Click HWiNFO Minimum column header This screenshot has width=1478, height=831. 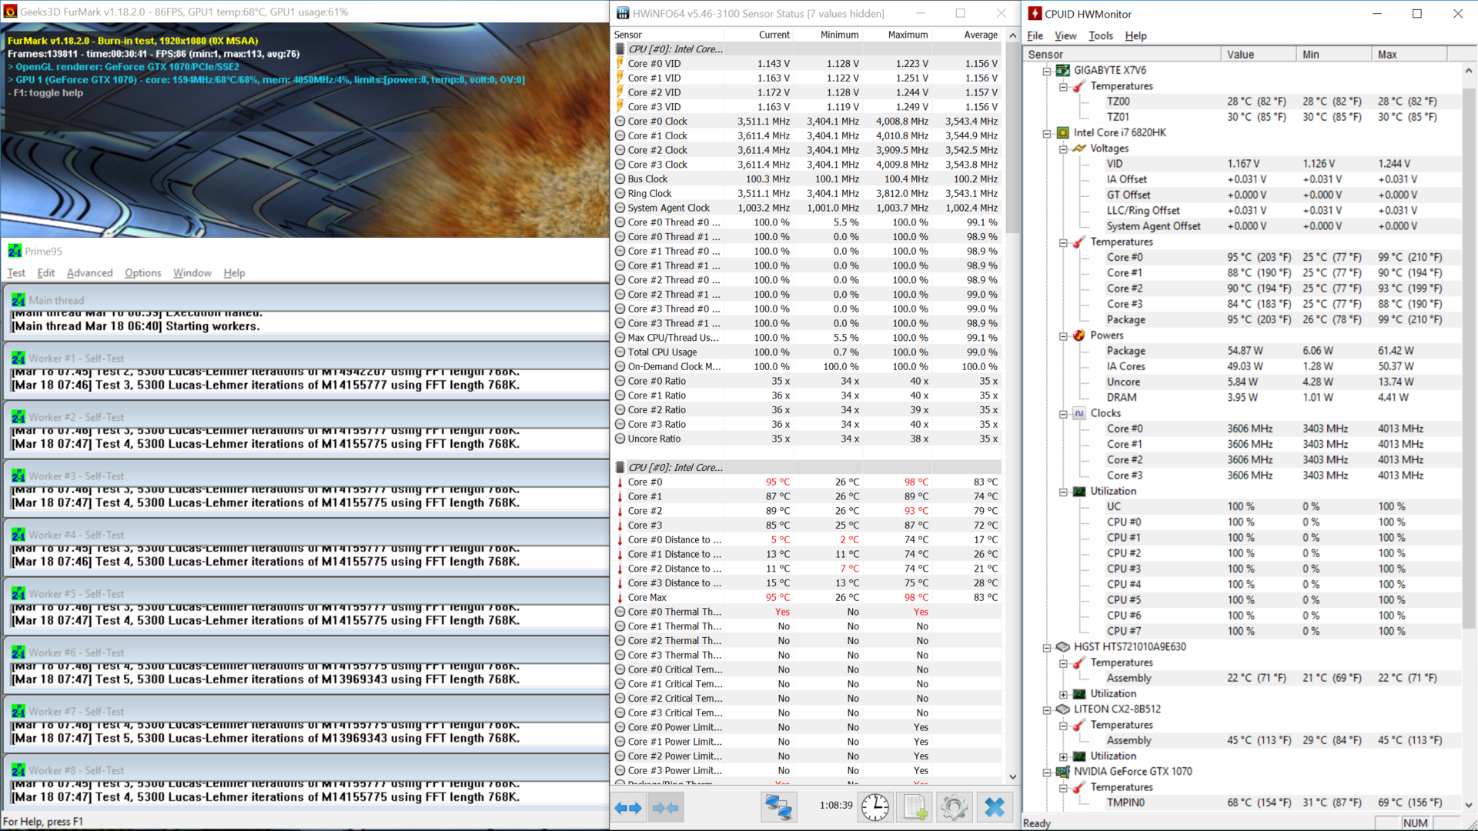pos(828,35)
